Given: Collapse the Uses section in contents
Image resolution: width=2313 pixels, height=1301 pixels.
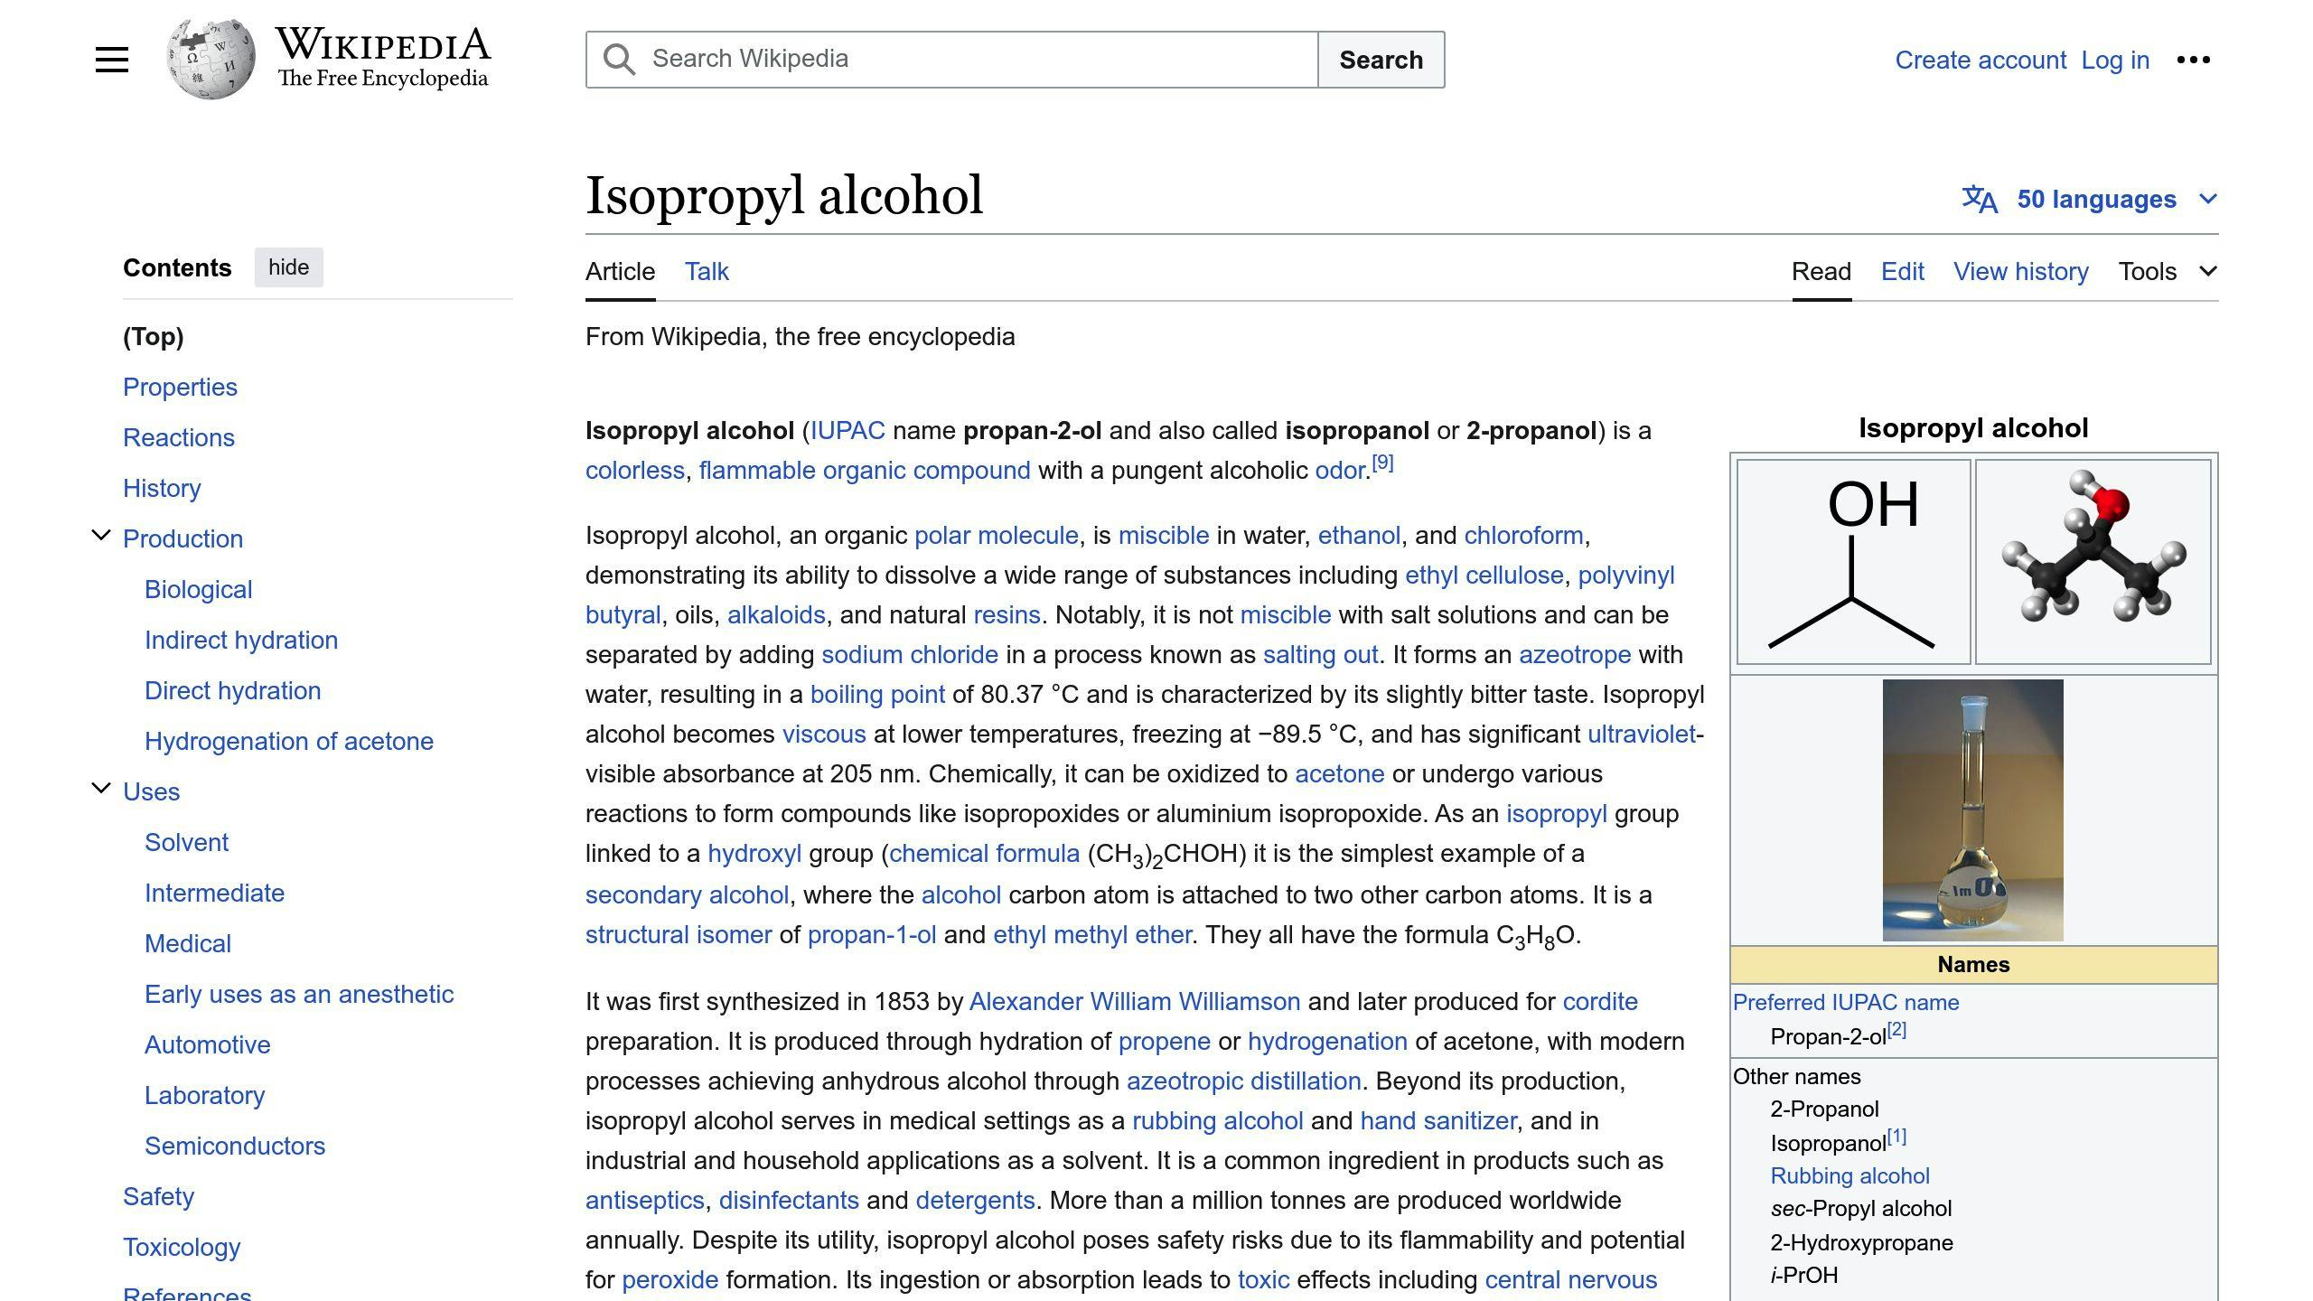Looking at the screenshot, I should [101, 790].
